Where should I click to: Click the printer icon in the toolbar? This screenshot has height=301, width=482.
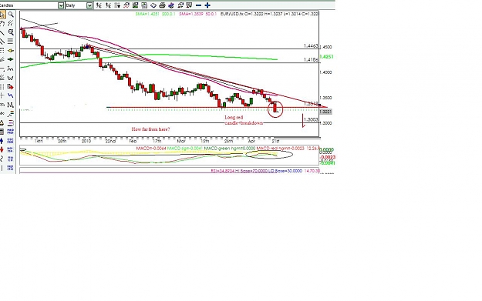click(x=162, y=5)
